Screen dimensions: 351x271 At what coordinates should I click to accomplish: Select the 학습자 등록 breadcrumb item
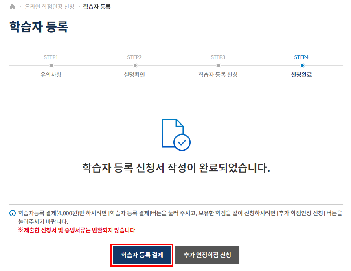click(97, 7)
